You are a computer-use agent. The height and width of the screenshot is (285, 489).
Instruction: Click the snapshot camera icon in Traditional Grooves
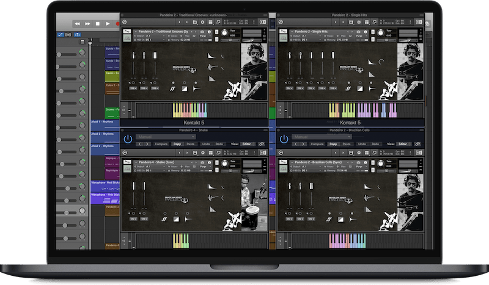202,32
